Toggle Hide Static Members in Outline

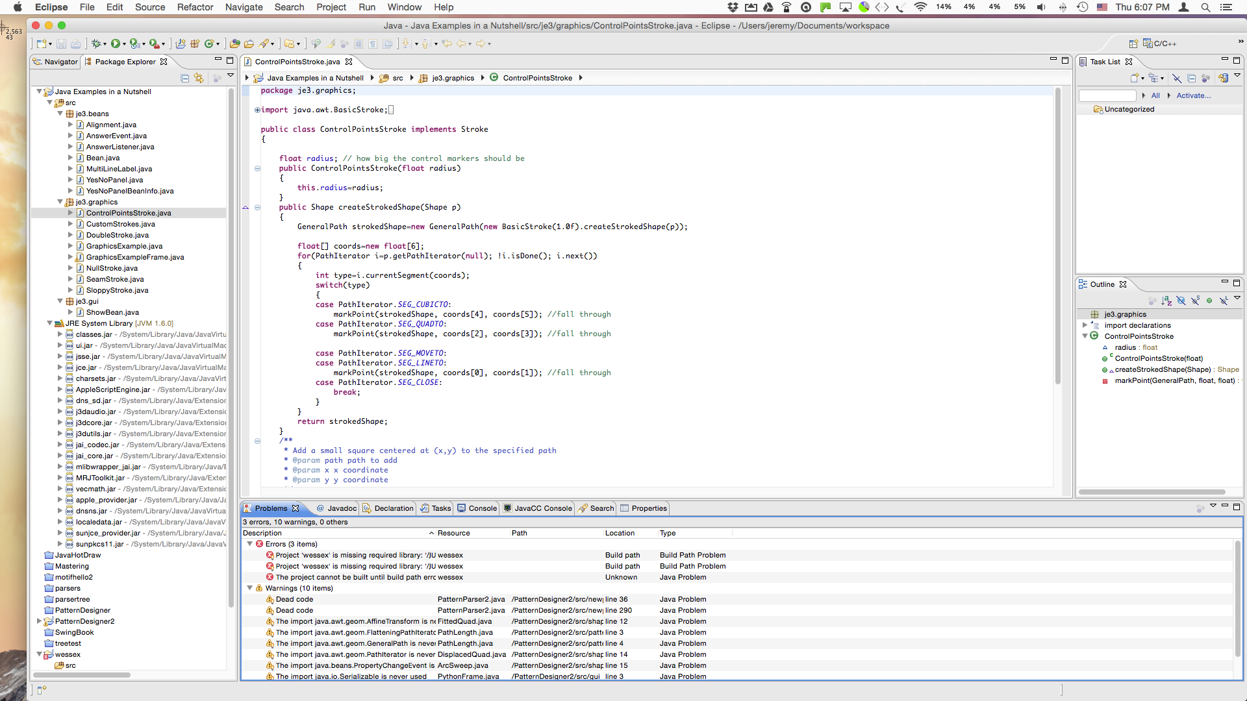pos(1195,301)
